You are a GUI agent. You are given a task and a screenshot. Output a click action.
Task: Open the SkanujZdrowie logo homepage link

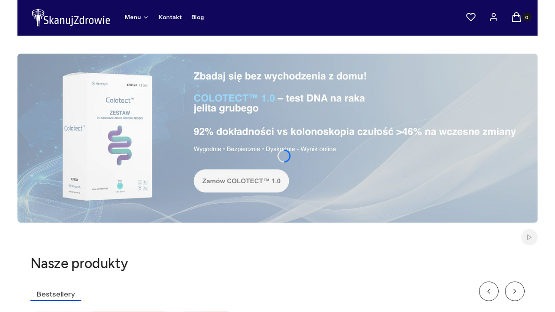pyautogui.click(x=71, y=17)
